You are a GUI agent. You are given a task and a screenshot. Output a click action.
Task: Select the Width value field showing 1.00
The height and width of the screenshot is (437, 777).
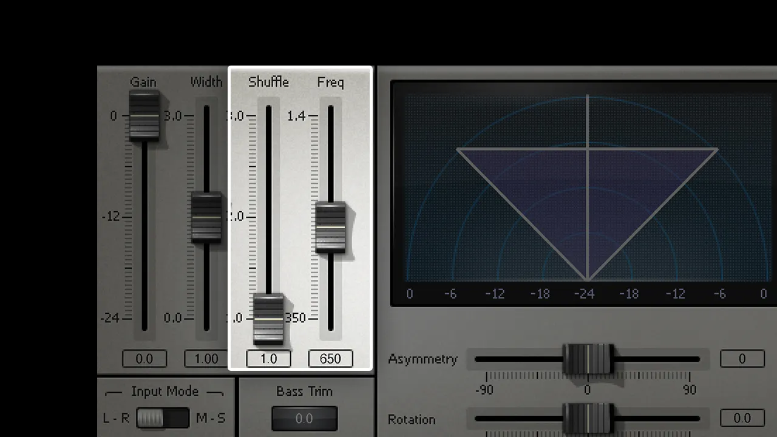(206, 359)
